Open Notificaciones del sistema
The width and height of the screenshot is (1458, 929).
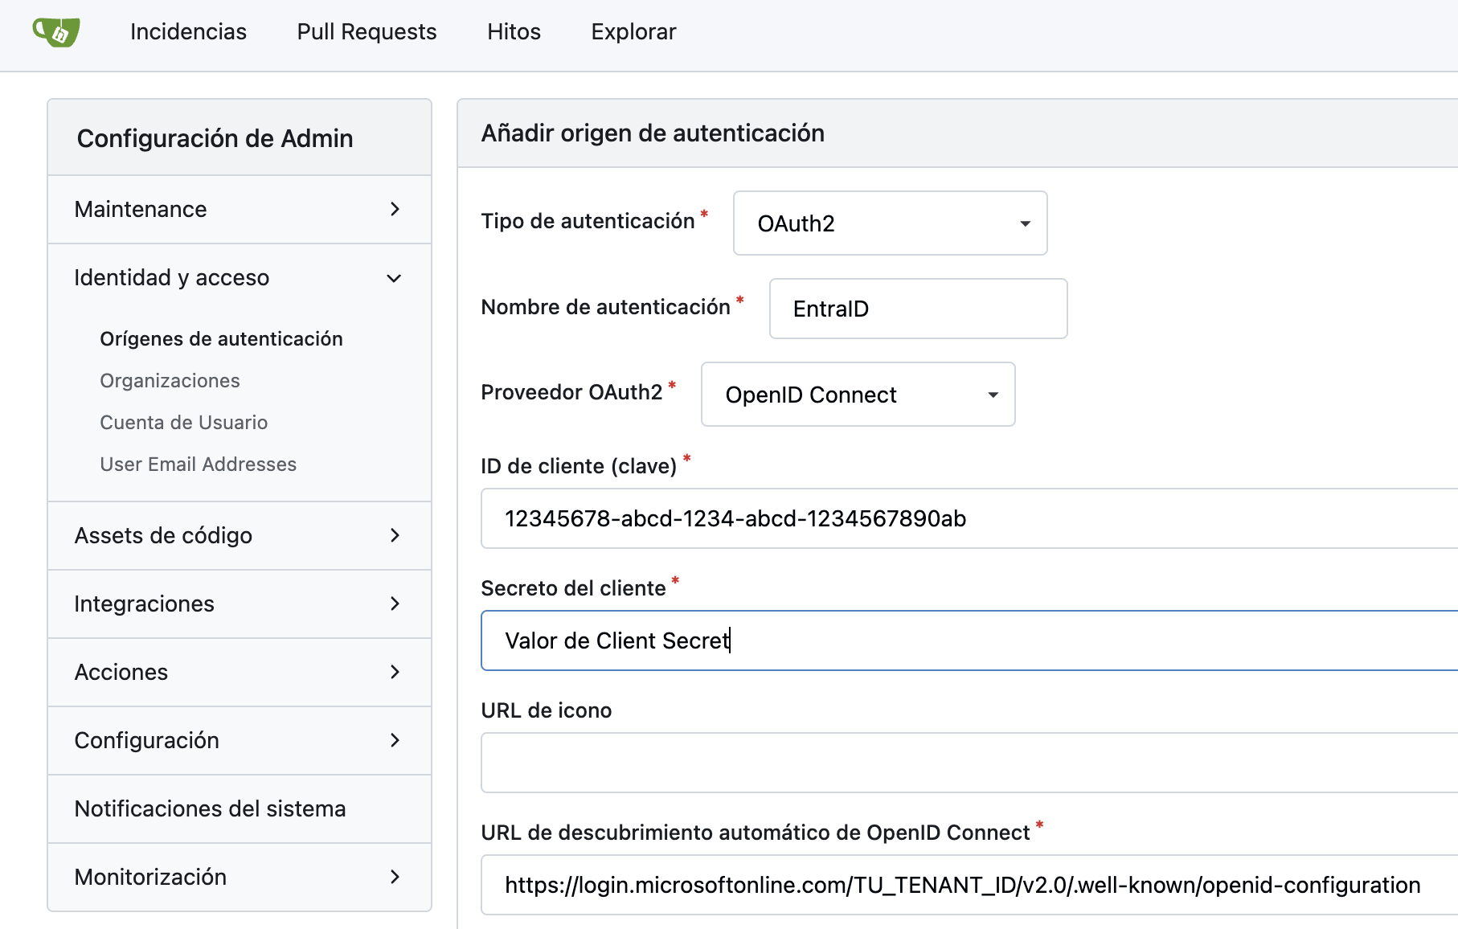point(210,809)
